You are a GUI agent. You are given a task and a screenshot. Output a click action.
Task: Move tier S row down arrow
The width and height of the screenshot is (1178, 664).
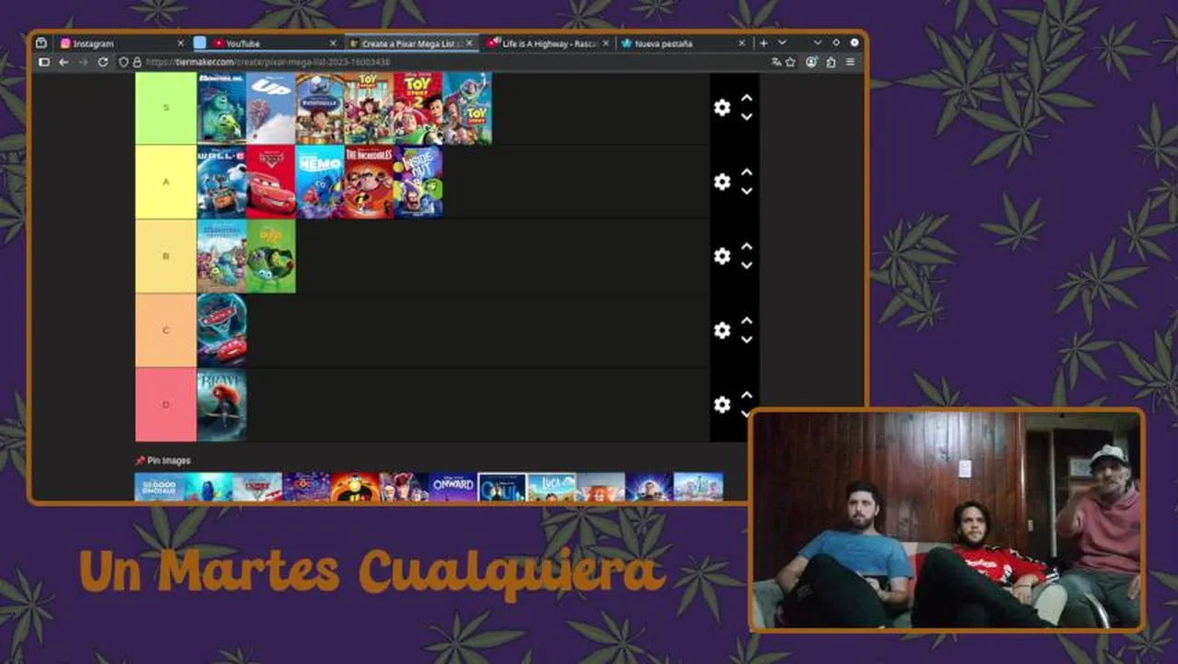(x=747, y=117)
